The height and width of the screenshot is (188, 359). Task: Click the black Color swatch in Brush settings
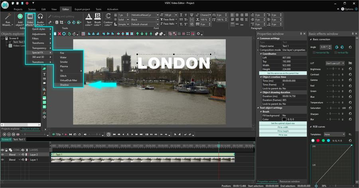284,119
